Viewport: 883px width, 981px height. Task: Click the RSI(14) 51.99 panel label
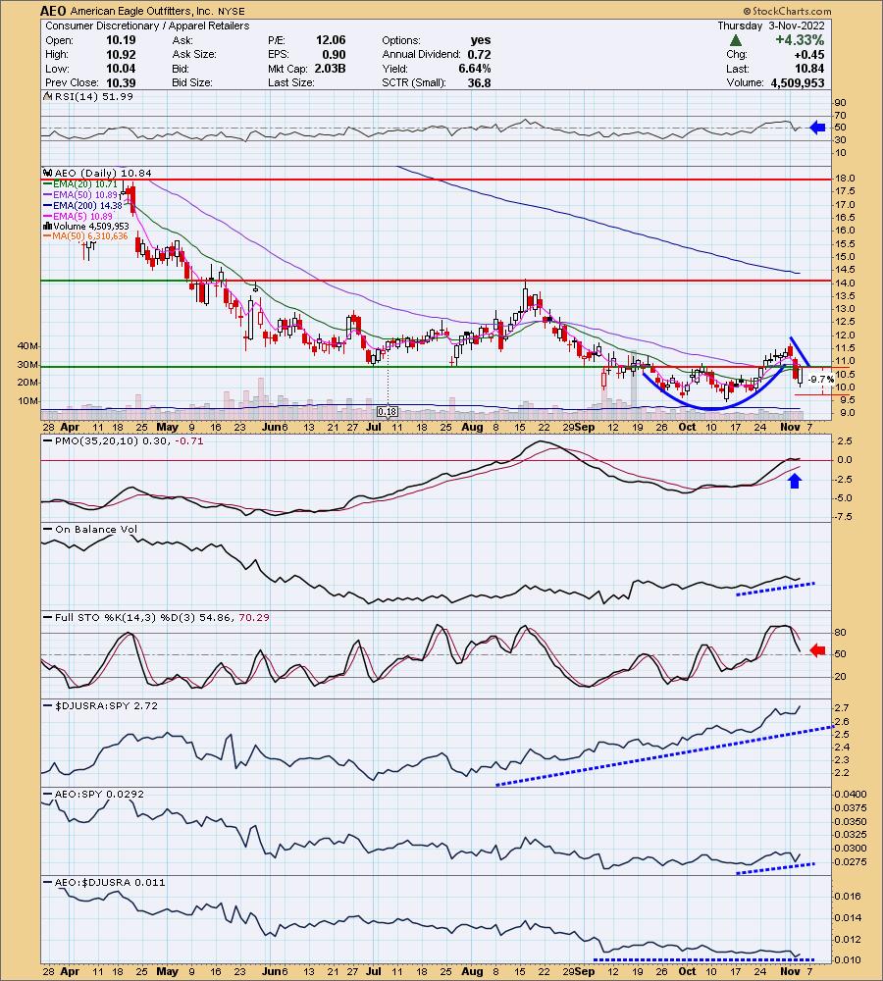pos(94,96)
